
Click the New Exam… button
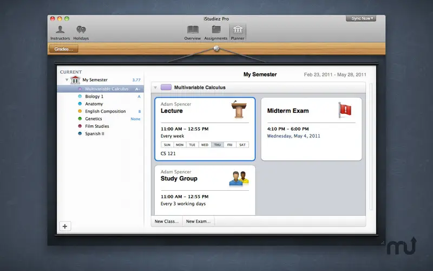click(198, 221)
